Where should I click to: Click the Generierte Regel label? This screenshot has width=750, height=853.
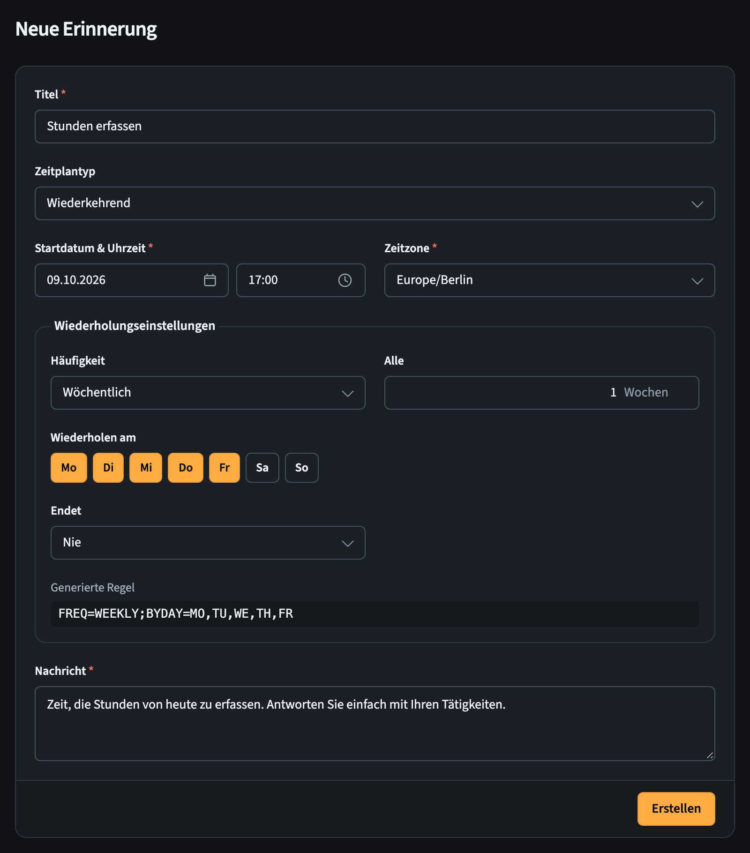93,588
